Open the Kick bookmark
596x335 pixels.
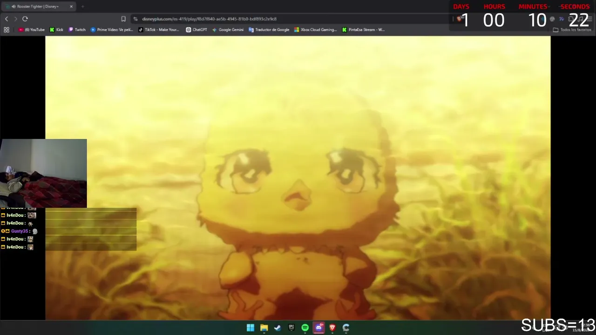pos(56,30)
